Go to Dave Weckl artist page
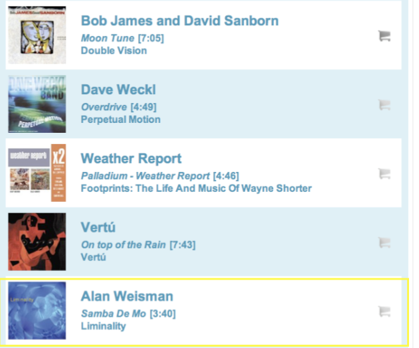Viewport: 419px width, 348px height. tap(118, 90)
